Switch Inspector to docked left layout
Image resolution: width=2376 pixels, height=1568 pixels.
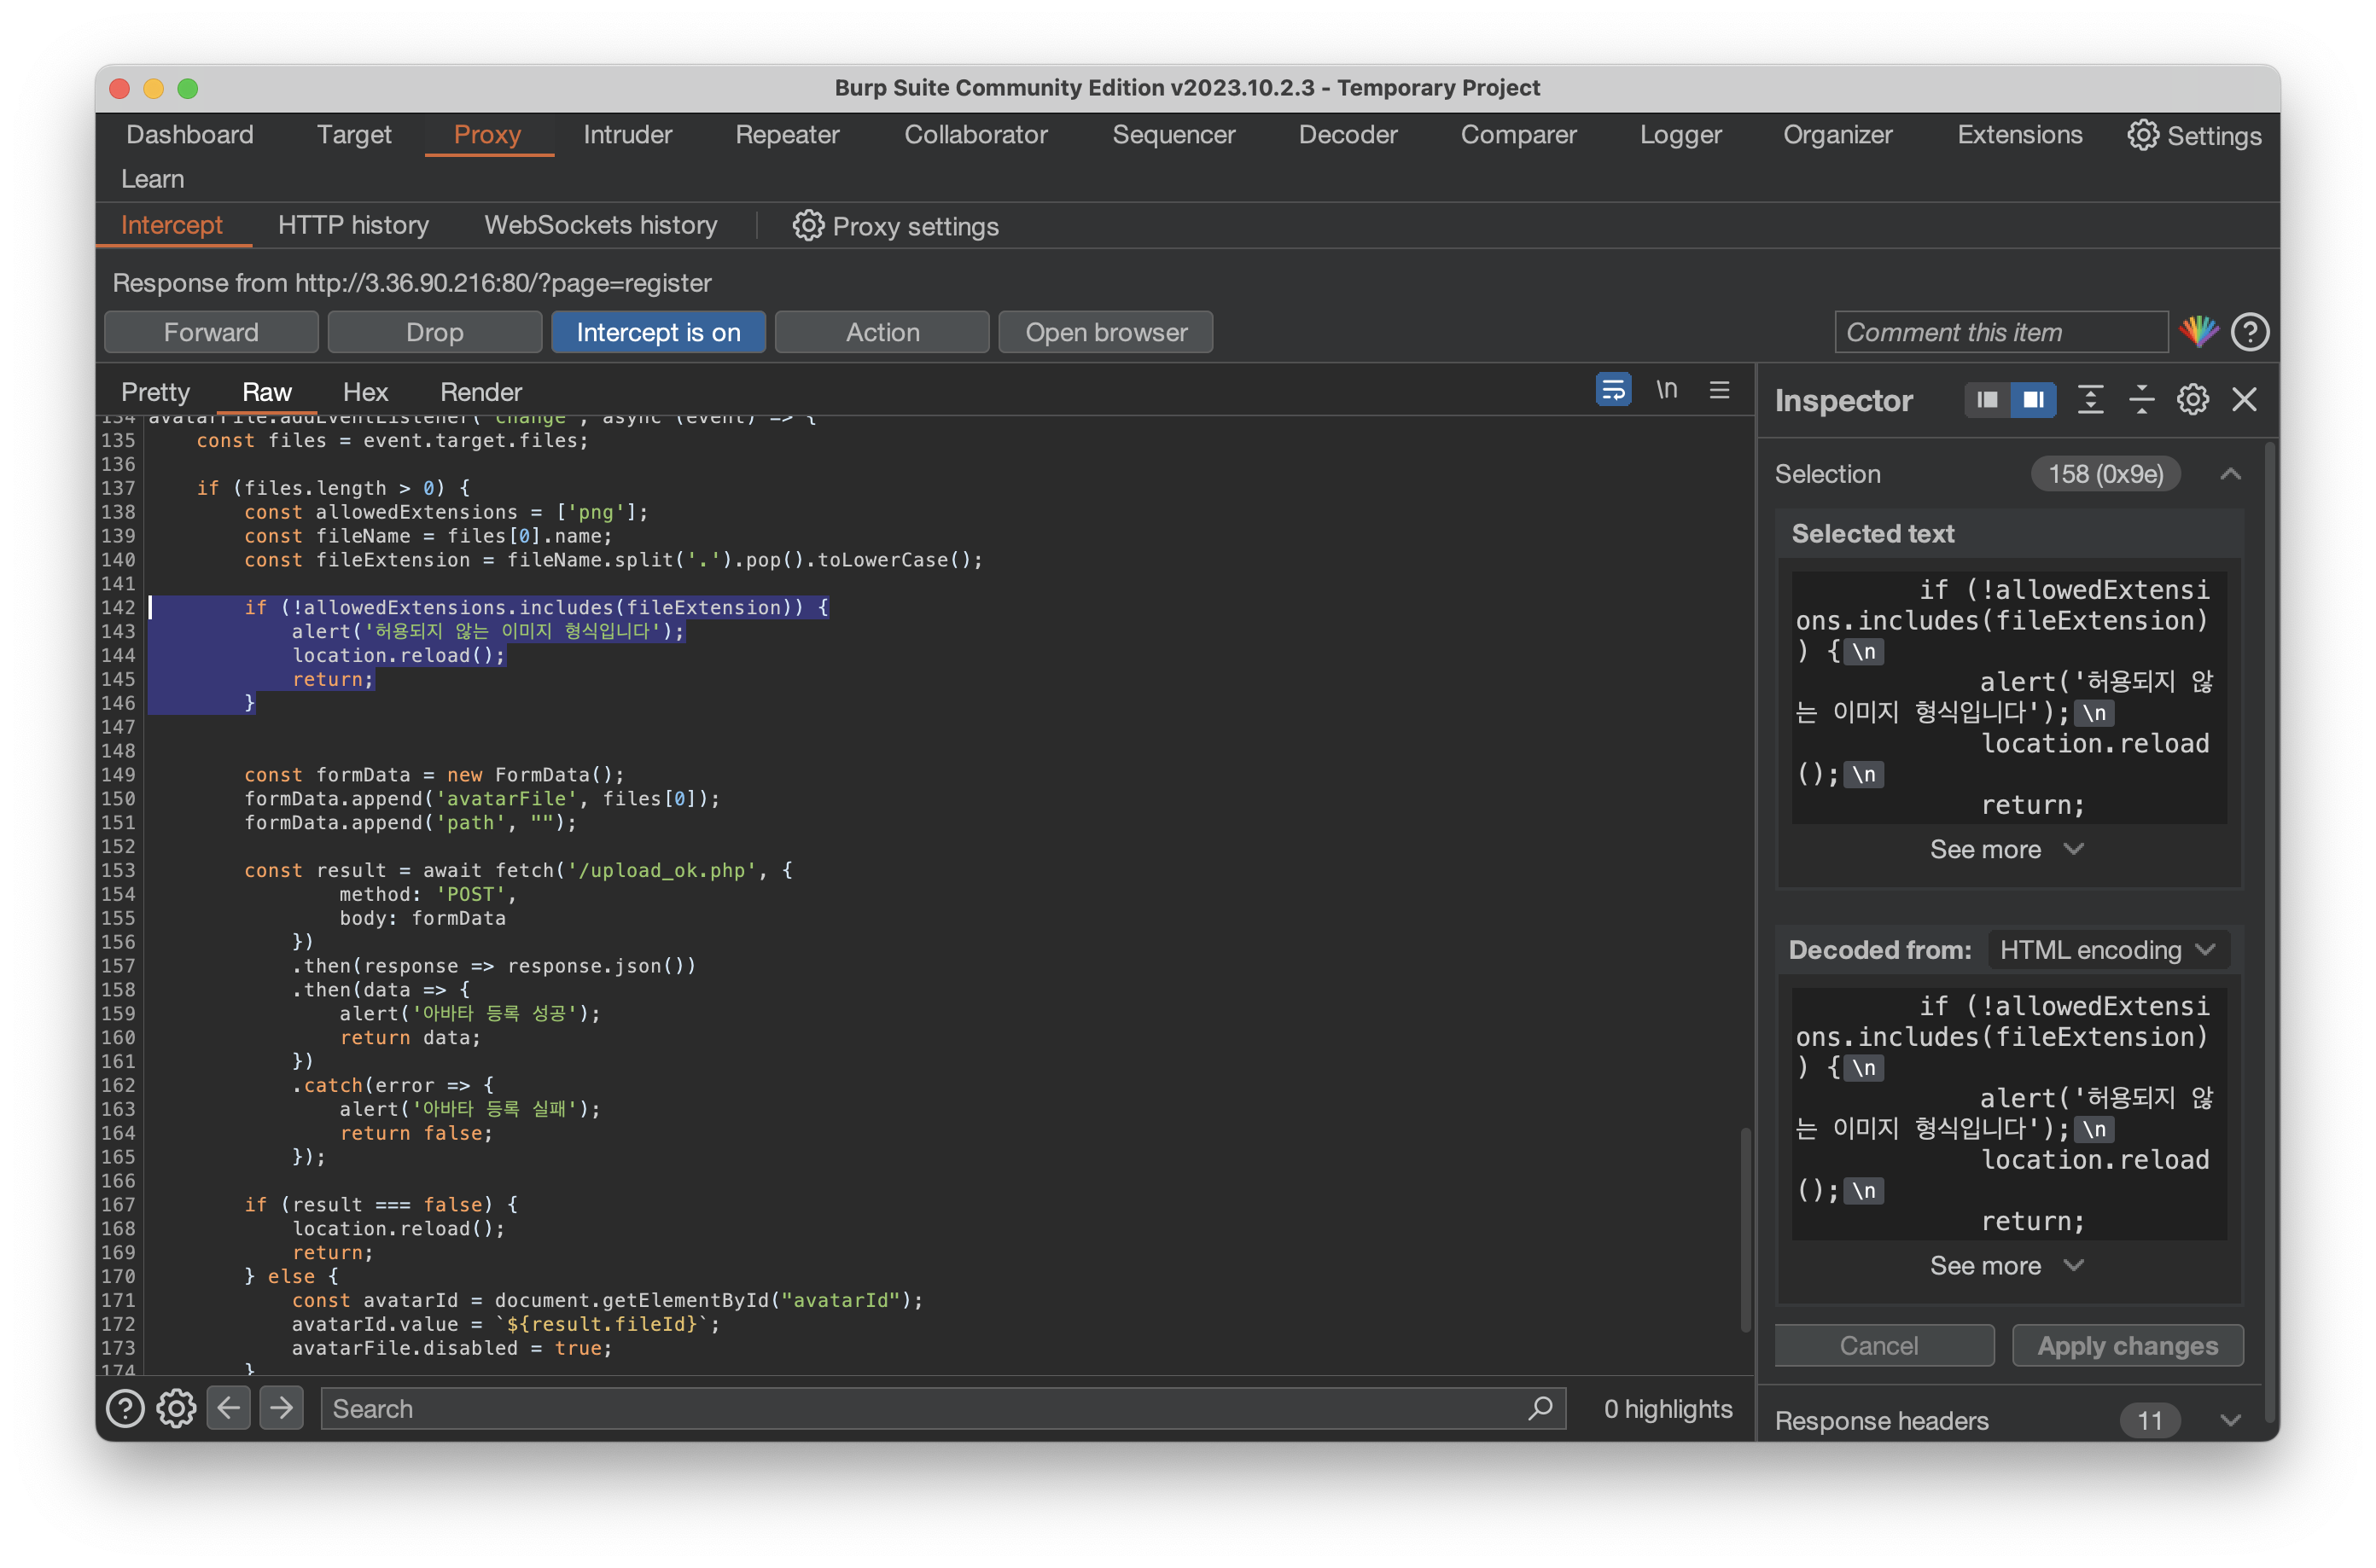(1987, 400)
